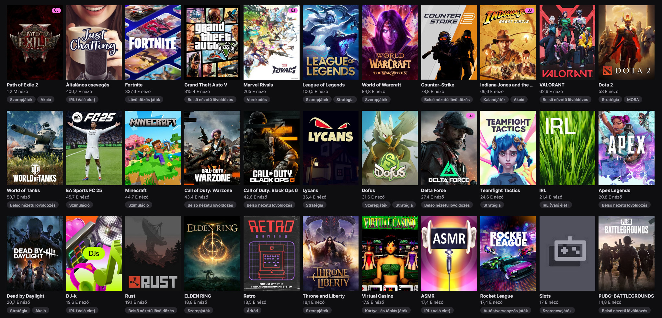Open the League of Legends cover
Image resolution: width=662 pixels, height=318 pixels.
click(331, 42)
